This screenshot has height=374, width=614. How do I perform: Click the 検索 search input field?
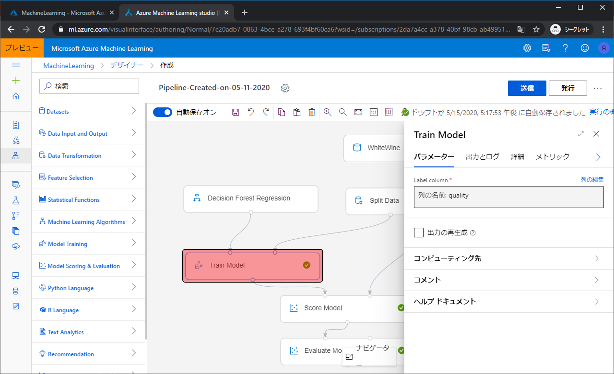pyautogui.click(x=89, y=86)
